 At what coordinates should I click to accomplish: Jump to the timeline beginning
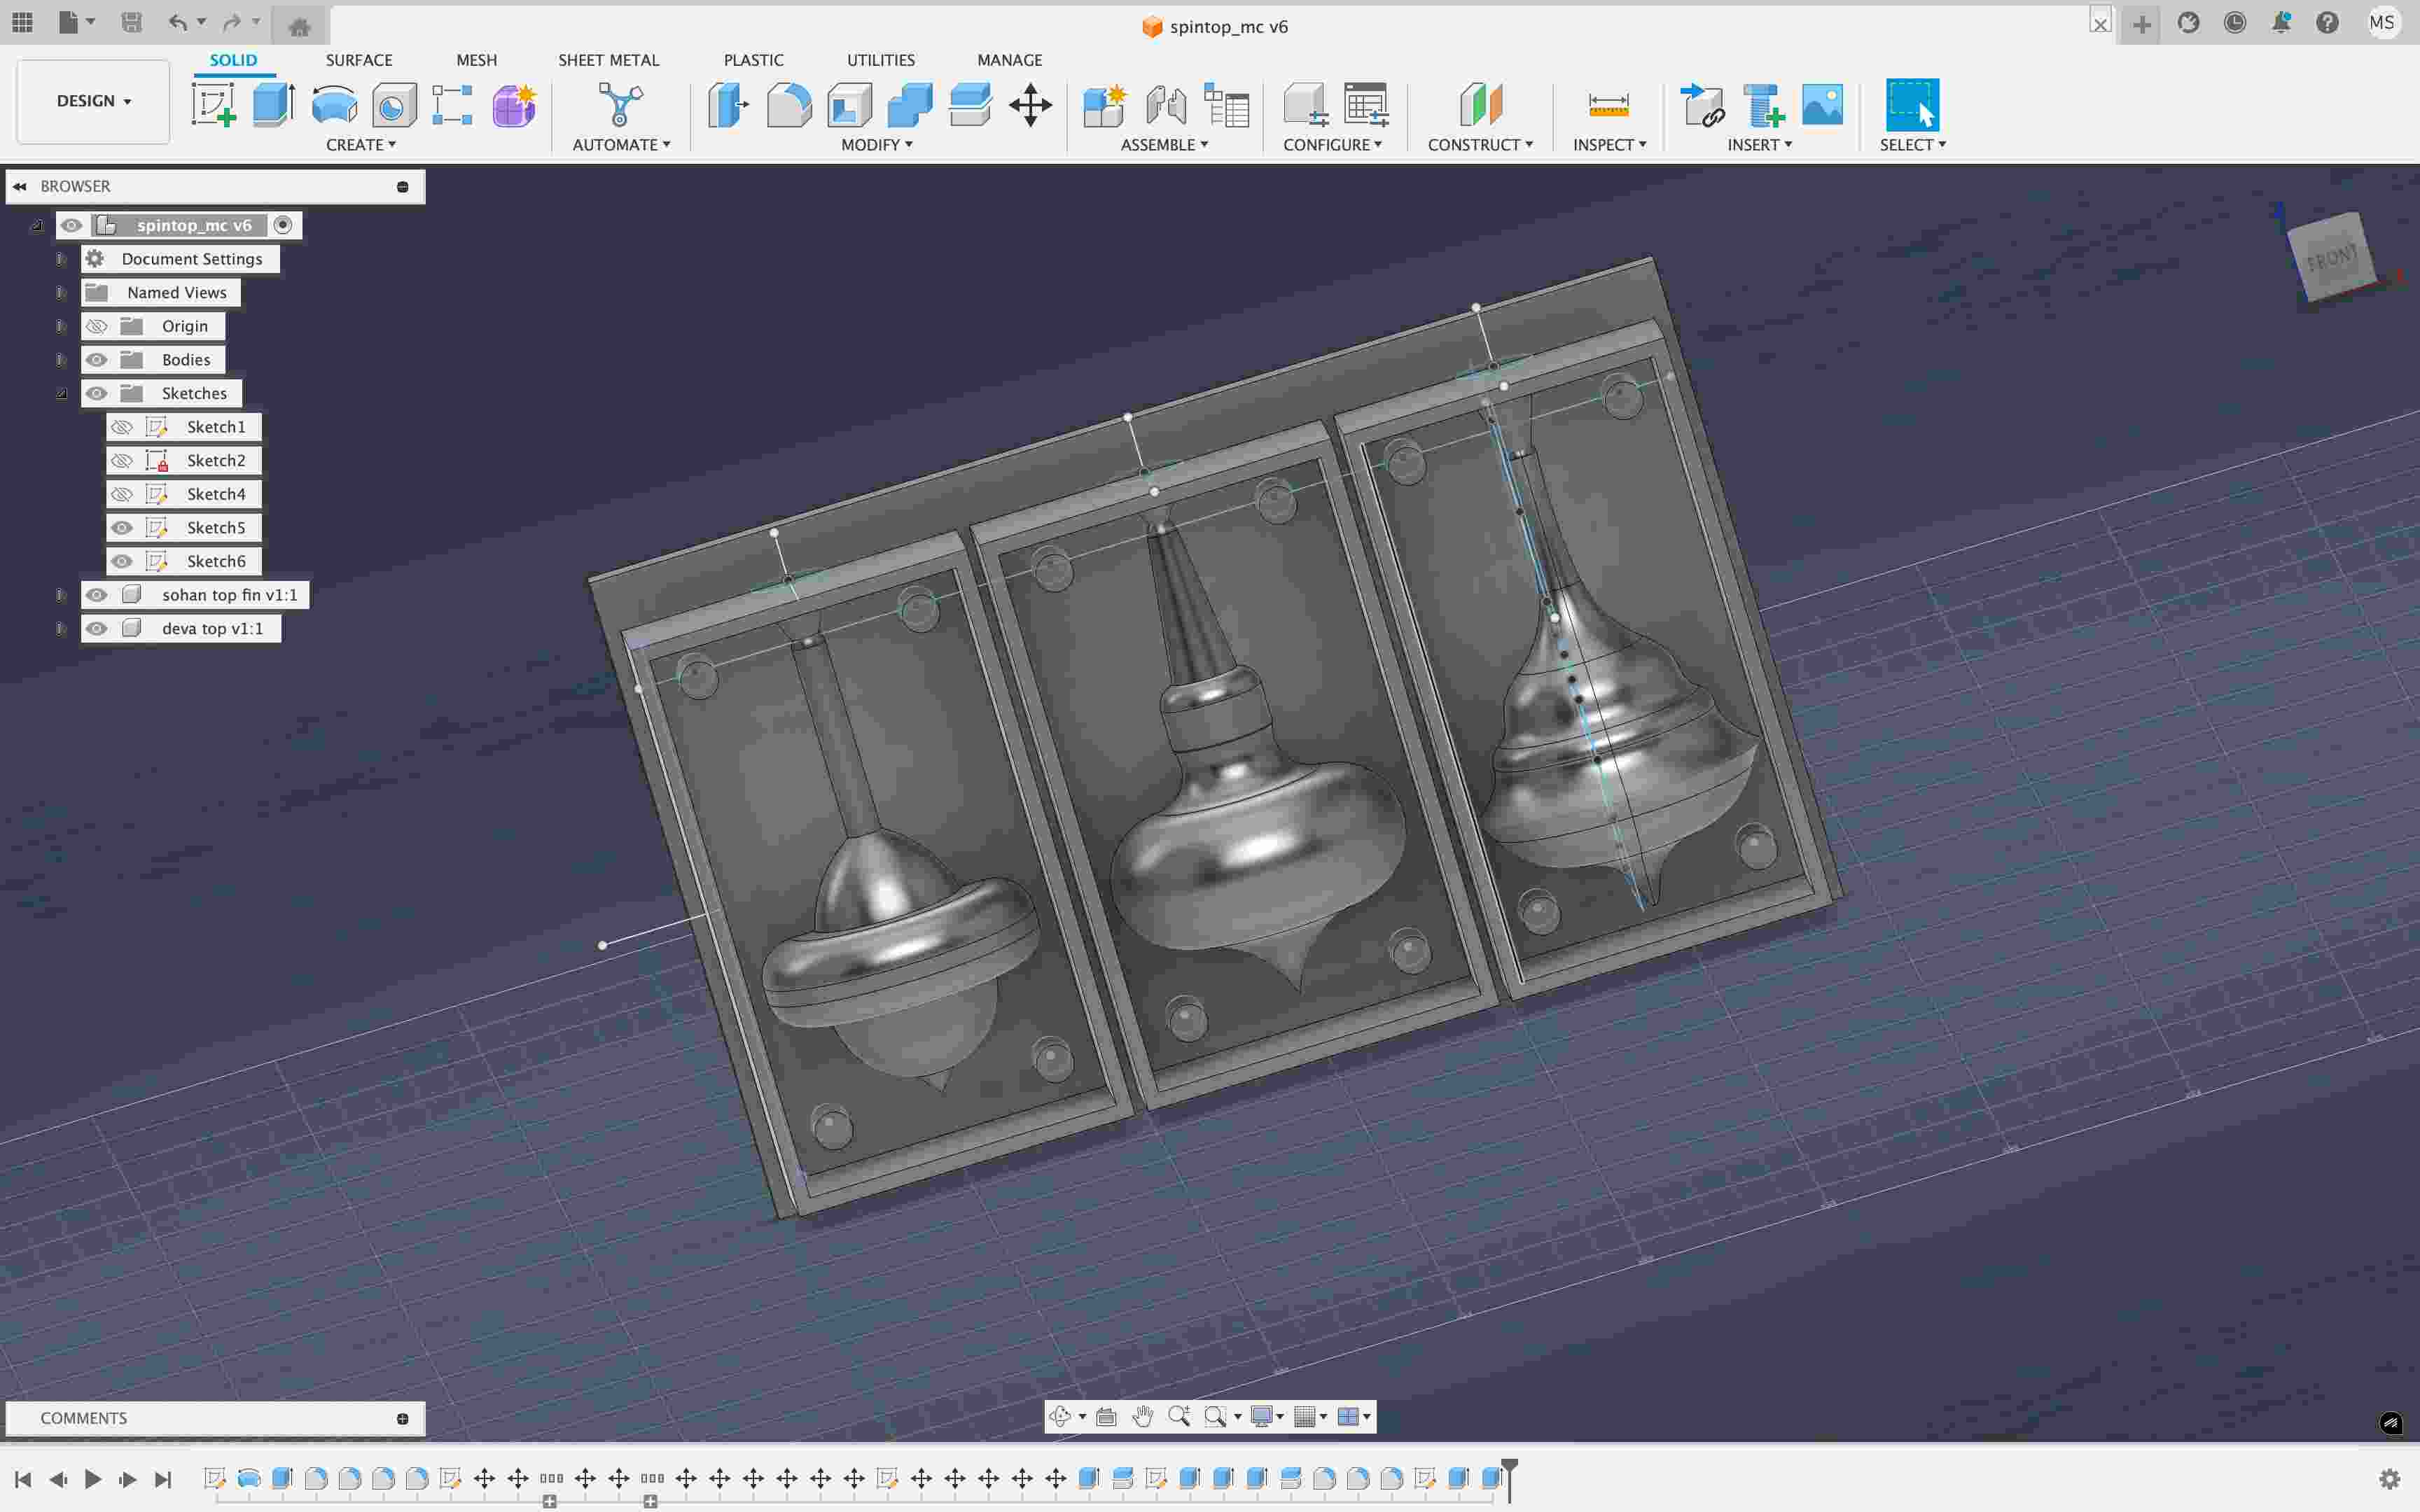coord(23,1479)
